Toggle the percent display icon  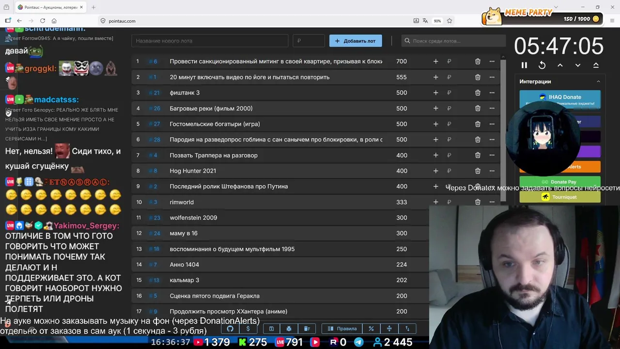pos(371,329)
